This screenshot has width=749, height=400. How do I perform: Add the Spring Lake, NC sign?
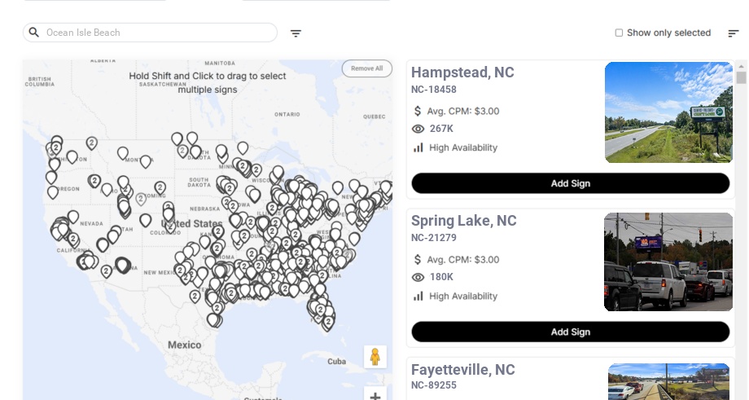coord(570,332)
